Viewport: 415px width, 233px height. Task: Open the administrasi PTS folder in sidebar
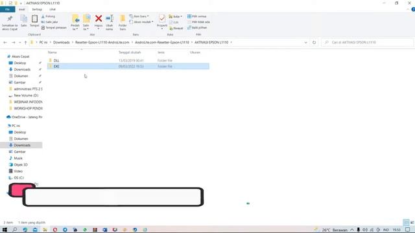tap(28, 89)
